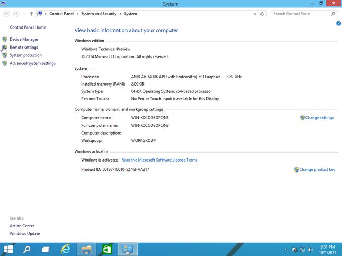Open taskbar Search magnifier

pyautogui.click(x=27, y=249)
